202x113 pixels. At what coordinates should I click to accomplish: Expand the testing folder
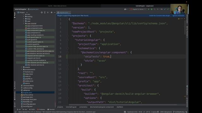pyautogui.click(x=24, y=17)
